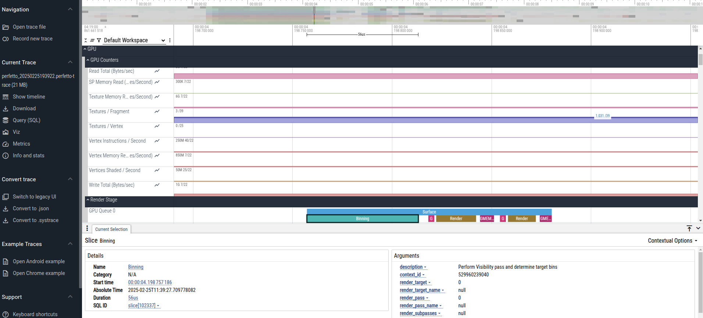Screen dimensions: 703x318
Task: Open the slice[102337] SQL ID link
Action: 142,306
